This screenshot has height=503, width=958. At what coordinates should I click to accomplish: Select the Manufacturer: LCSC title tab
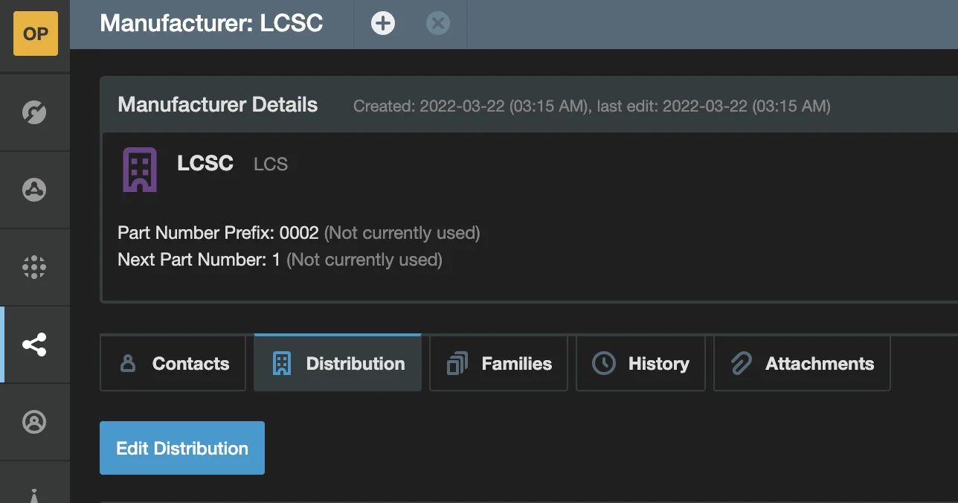[211, 24]
